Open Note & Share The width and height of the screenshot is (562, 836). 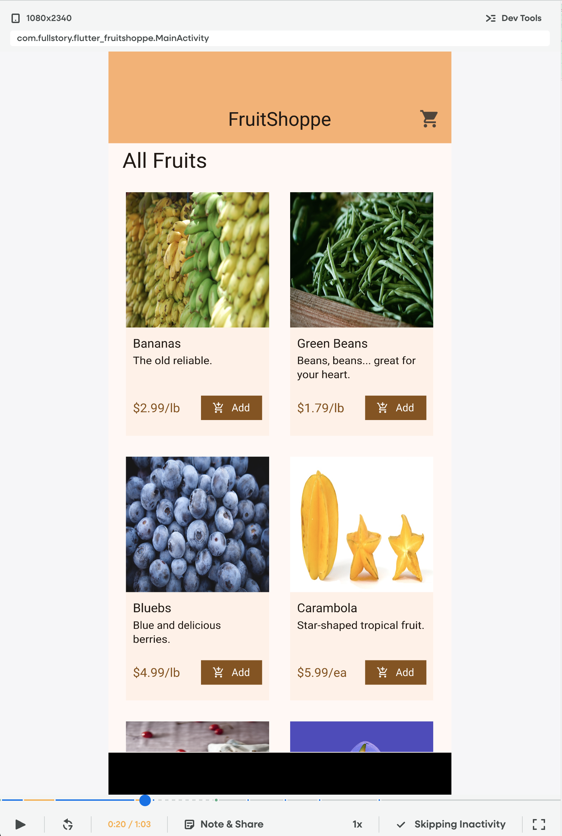point(224,824)
